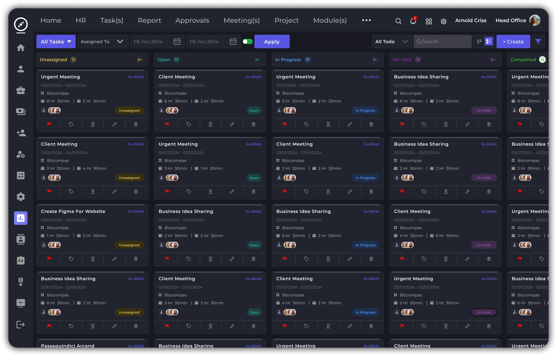Open sidebar briefcase icon
The height and width of the screenshot is (356, 557).
click(21, 90)
